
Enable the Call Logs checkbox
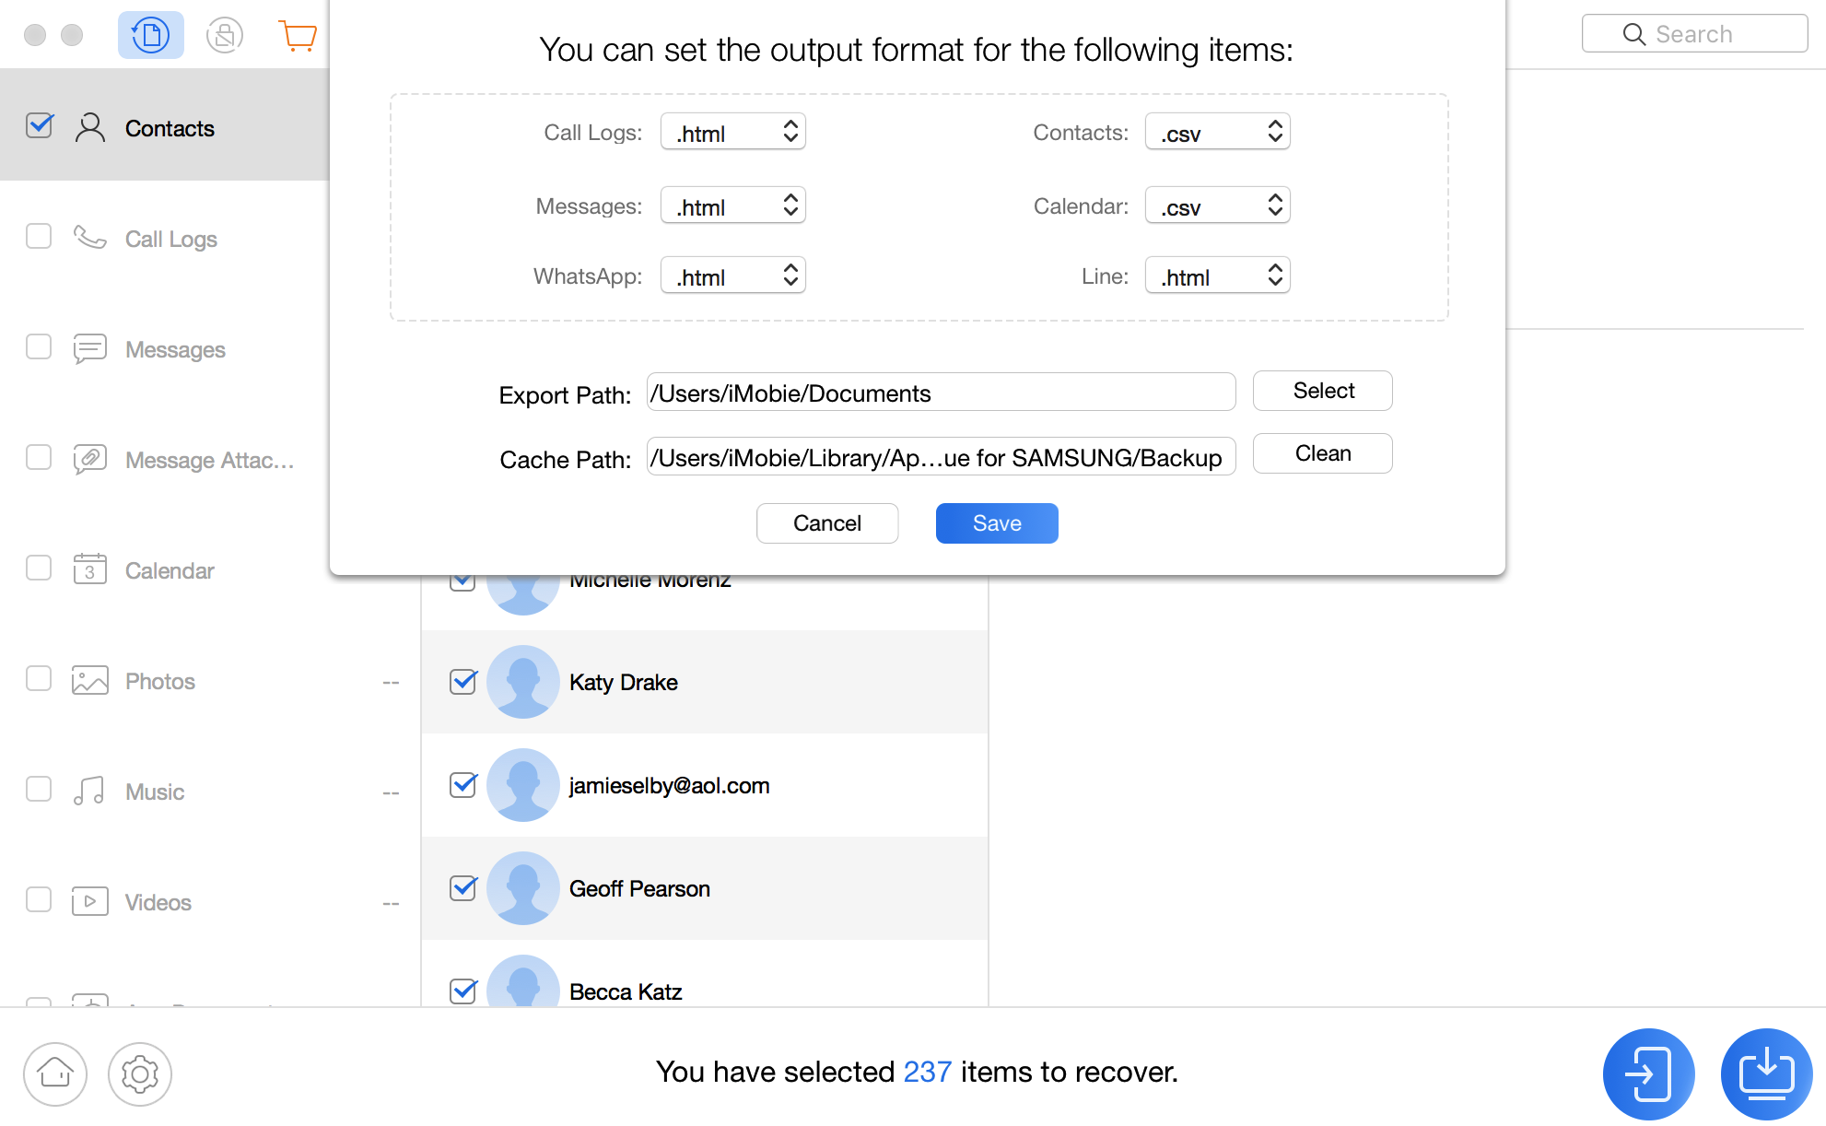(x=39, y=237)
